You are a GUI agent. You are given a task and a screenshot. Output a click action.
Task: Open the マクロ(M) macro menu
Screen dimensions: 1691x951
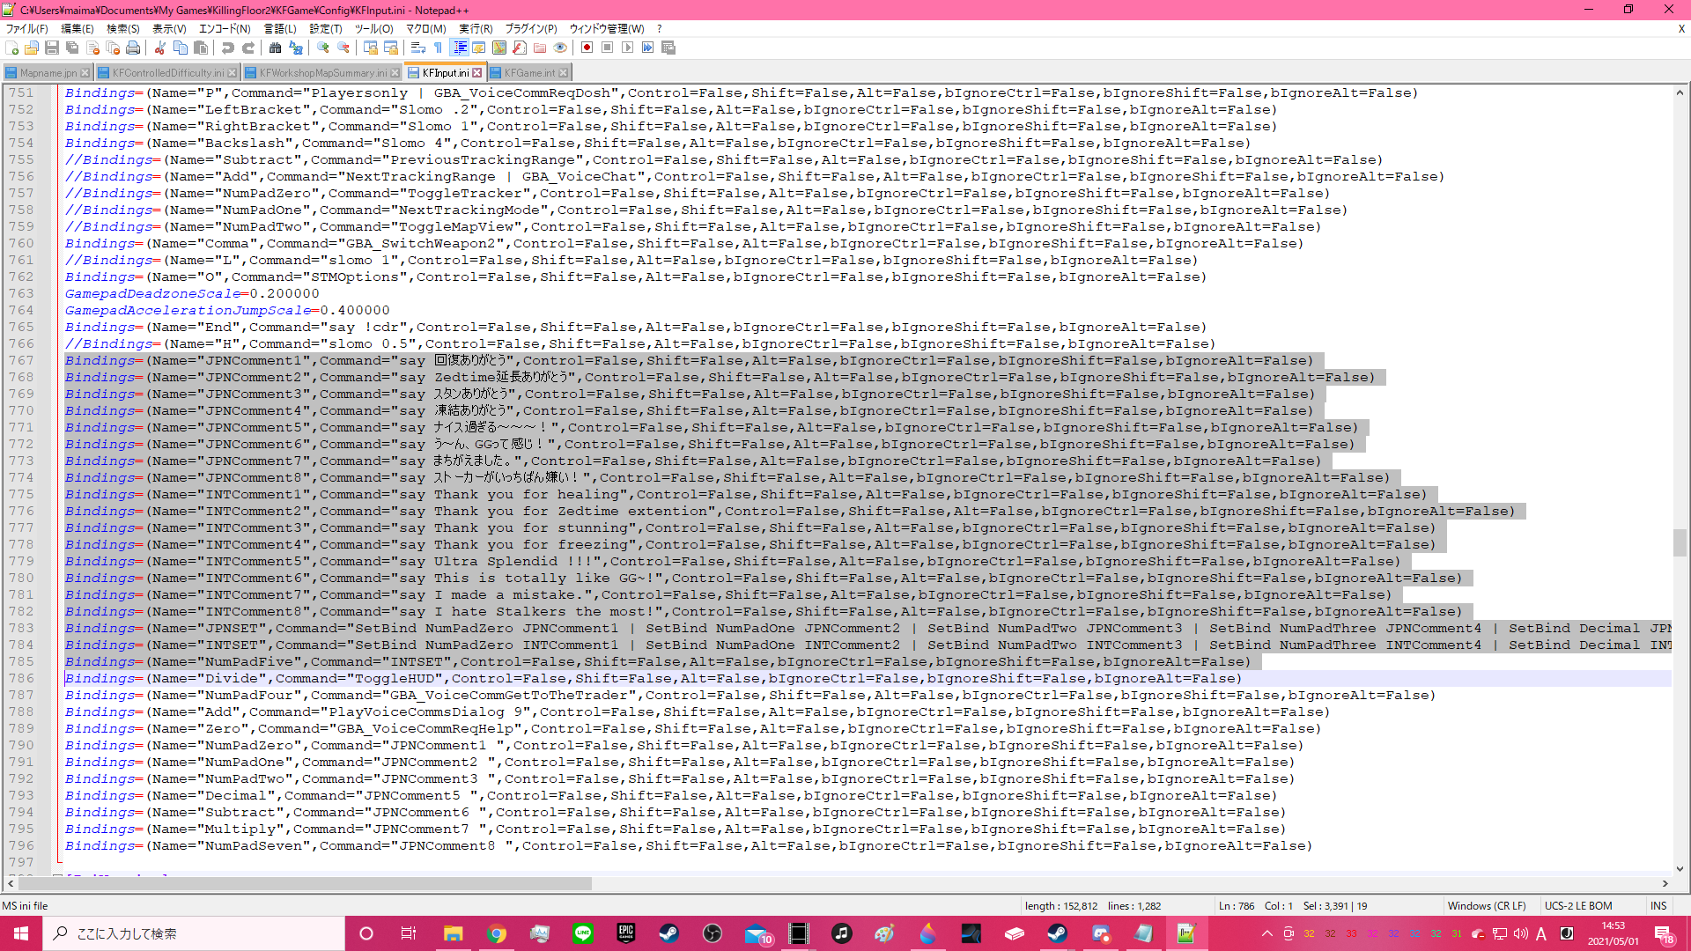tap(425, 29)
